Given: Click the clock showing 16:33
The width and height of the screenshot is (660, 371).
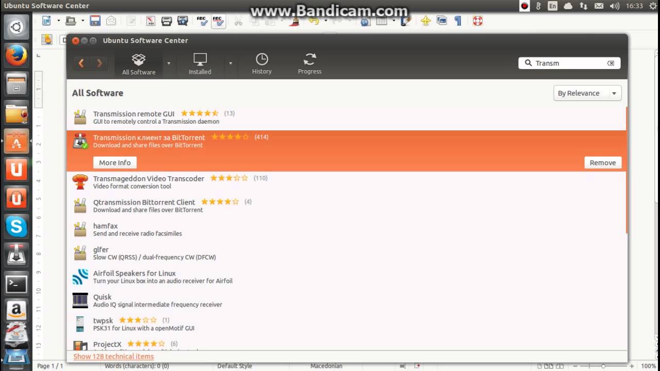Looking at the screenshot, I should tap(635, 6).
